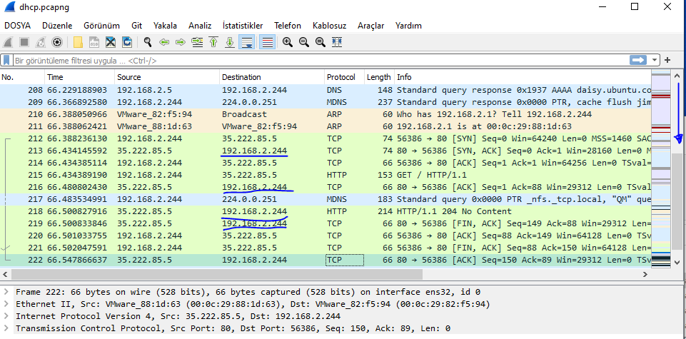The height and width of the screenshot is (339, 686).
Task: Apply display filter with arrow button
Action: coord(638,61)
